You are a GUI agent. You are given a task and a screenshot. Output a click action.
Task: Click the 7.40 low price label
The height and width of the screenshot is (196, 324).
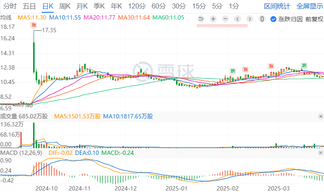click(27, 106)
